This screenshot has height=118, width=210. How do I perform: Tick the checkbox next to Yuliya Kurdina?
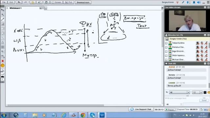166,43
